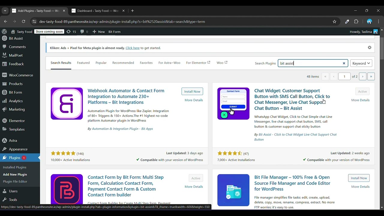This screenshot has width=384, height=216.
Task: Open Contact Form by Bit Form title
Action: click(x=126, y=186)
